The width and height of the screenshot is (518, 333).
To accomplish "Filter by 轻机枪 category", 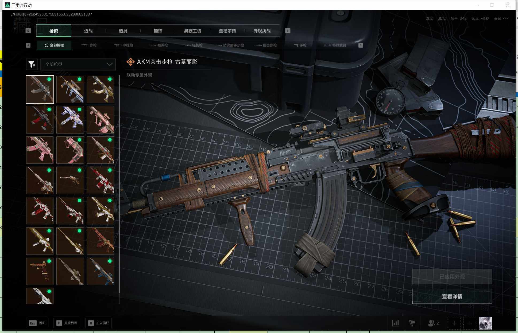I will pos(193,45).
